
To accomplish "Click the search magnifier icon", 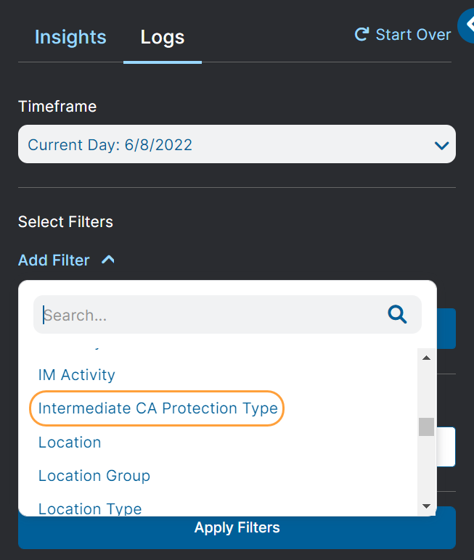I will click(x=397, y=314).
